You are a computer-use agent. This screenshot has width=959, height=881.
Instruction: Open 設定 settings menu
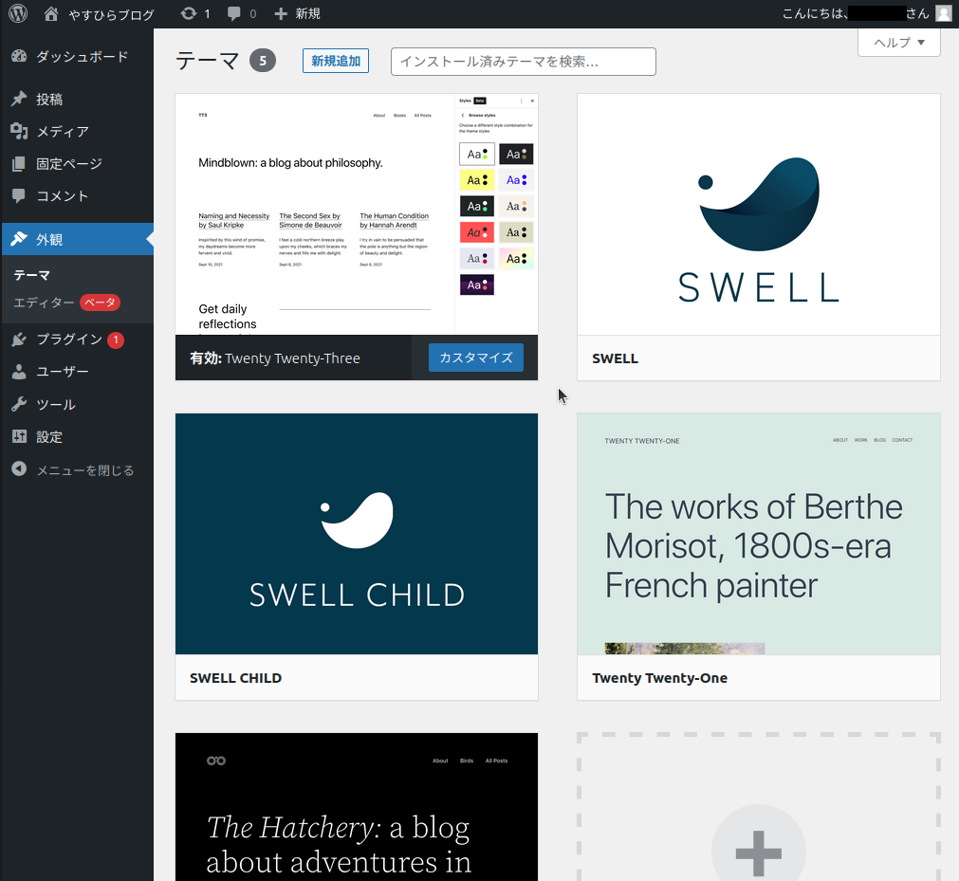77,437
